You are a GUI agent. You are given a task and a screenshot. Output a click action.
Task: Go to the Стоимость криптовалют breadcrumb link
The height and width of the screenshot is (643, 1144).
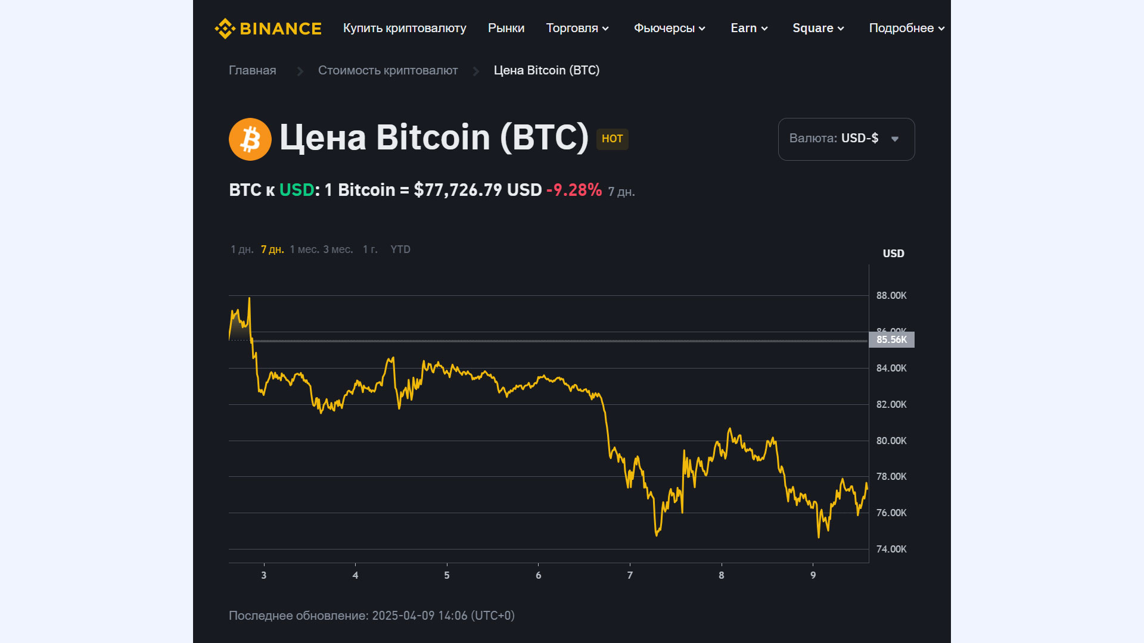[388, 70]
